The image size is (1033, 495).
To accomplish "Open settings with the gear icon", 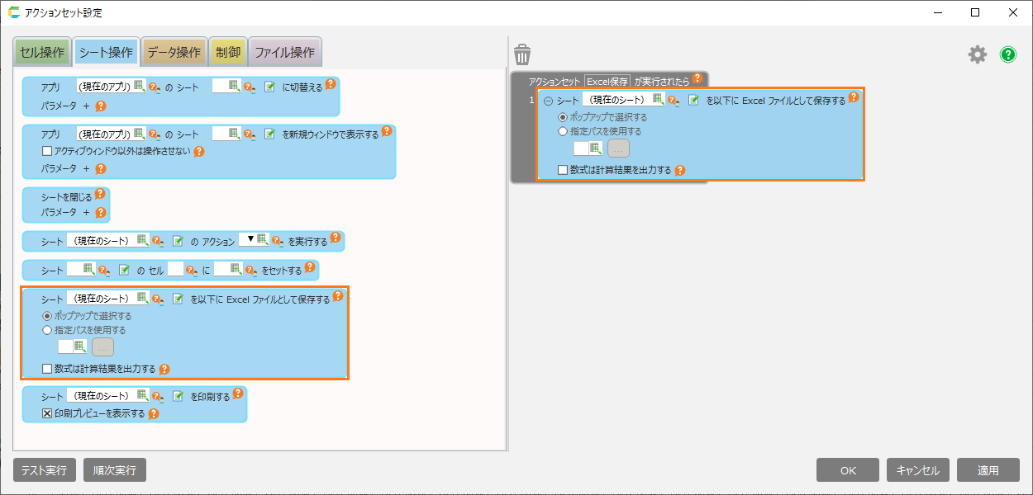I will pos(978,54).
